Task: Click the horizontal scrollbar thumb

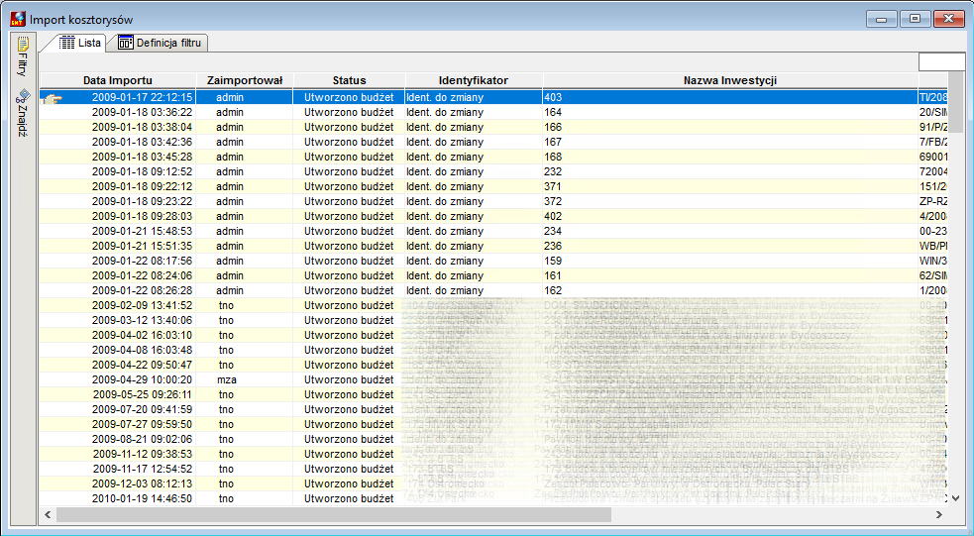Action: [x=334, y=515]
